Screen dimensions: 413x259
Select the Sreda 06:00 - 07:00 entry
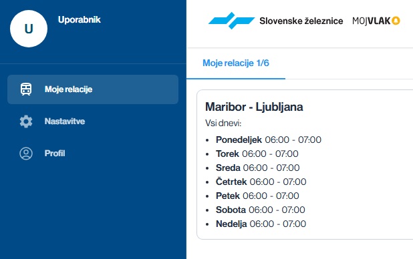[x=257, y=168]
